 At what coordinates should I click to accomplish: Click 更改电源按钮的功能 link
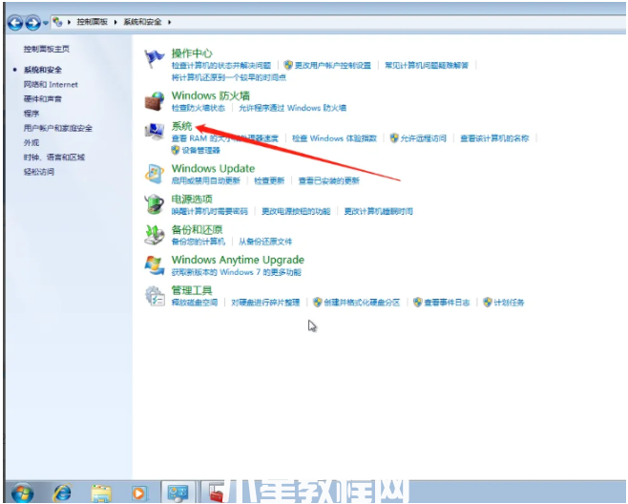tap(296, 211)
